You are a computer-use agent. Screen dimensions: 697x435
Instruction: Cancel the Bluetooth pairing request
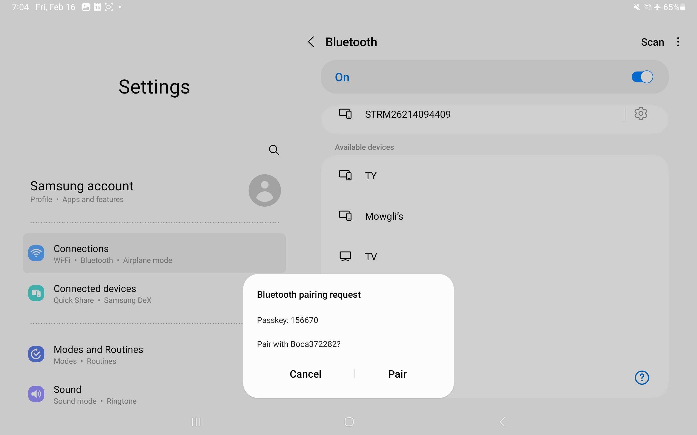305,374
